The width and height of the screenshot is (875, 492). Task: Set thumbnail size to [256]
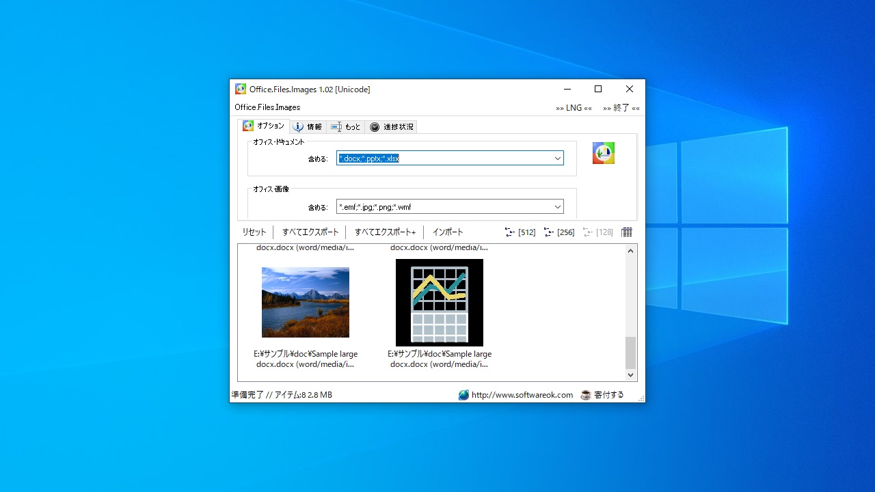click(559, 232)
